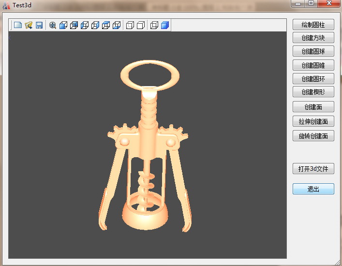Enable dashed hidden-line display cube icon
The height and width of the screenshot is (266, 342).
(x=130, y=25)
